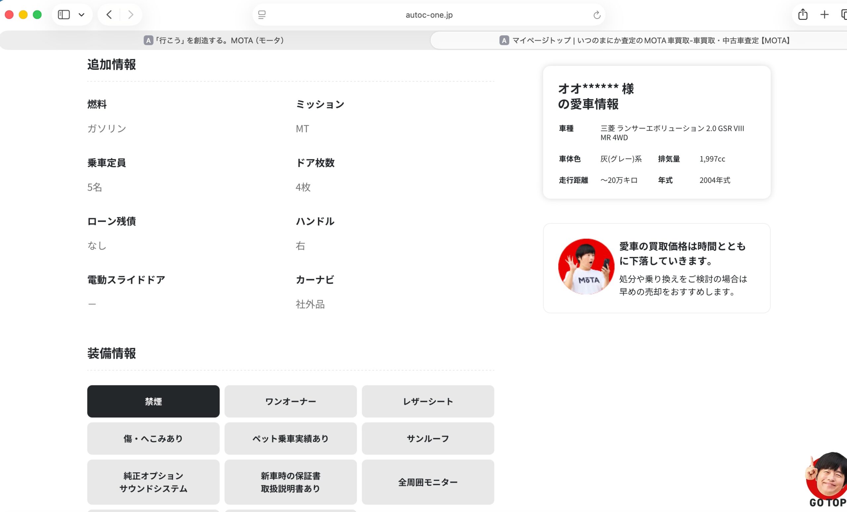Open the sidebar options dropdown chevron
The width and height of the screenshot is (847, 512).
click(x=81, y=15)
